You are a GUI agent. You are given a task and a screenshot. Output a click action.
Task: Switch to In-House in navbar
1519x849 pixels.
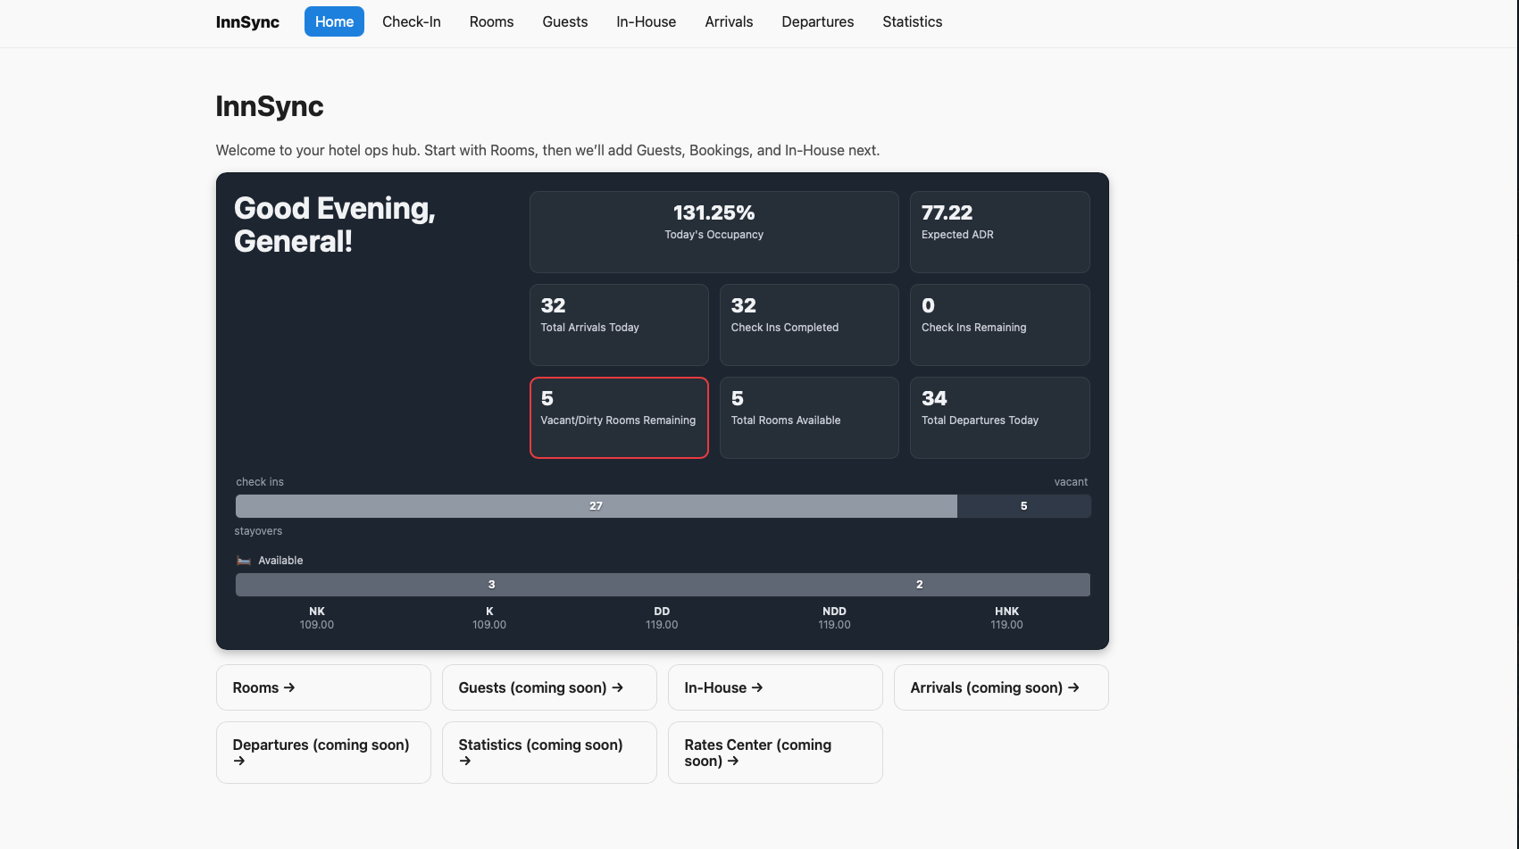pos(646,22)
